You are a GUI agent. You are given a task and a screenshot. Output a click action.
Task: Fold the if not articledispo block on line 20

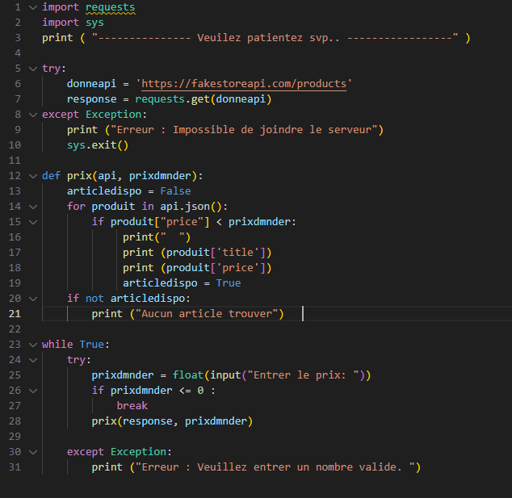(33, 299)
